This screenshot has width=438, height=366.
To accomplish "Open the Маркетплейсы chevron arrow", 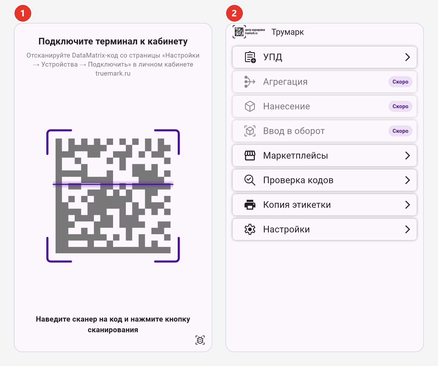I will point(407,156).
